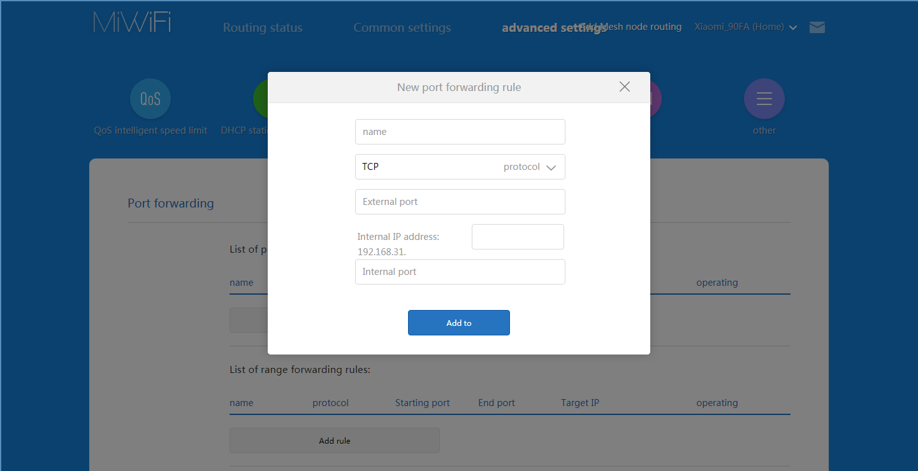Open the TCP protocol dropdown
Viewport: 918px width, 471px height.
pyautogui.click(x=460, y=167)
